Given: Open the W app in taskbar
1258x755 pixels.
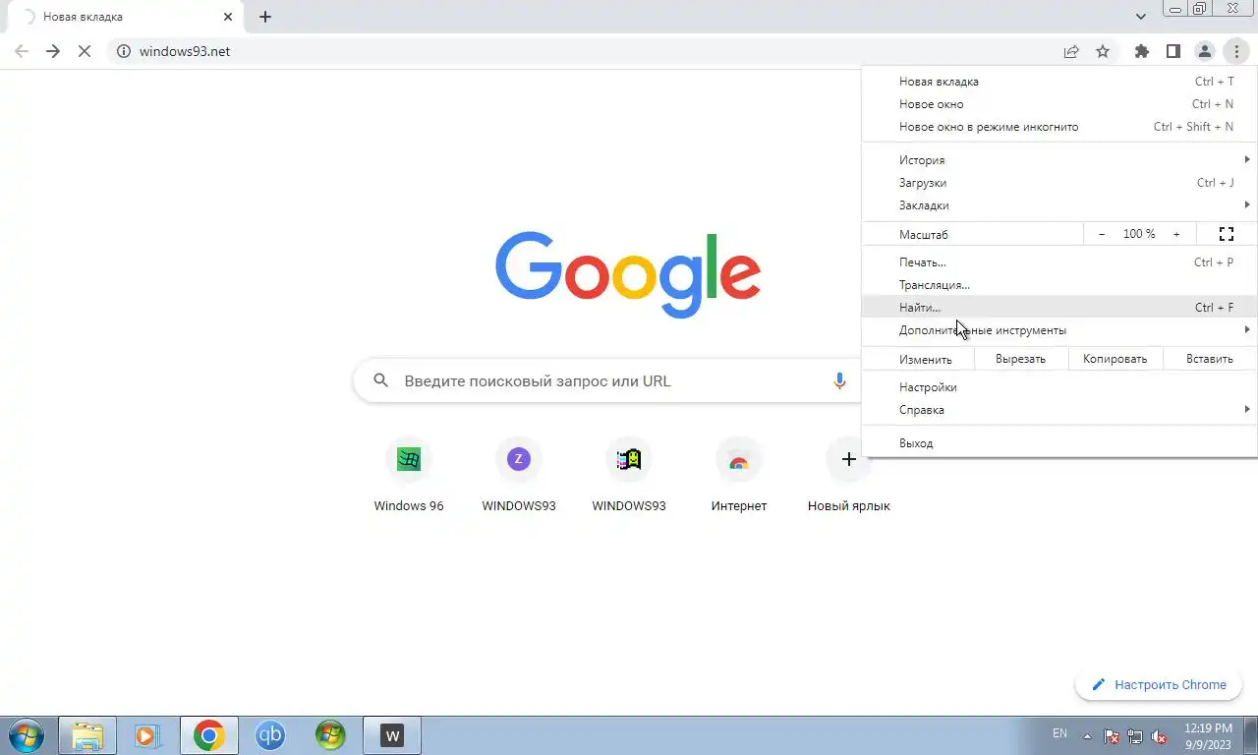Looking at the screenshot, I should 392,735.
